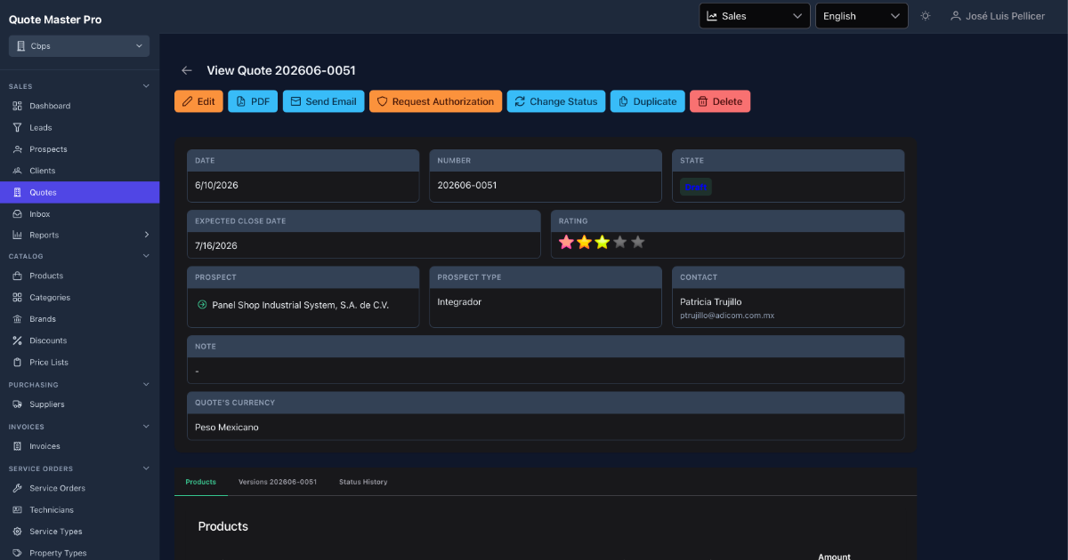
Task: Open the Service Types gear icon
Action: click(17, 532)
